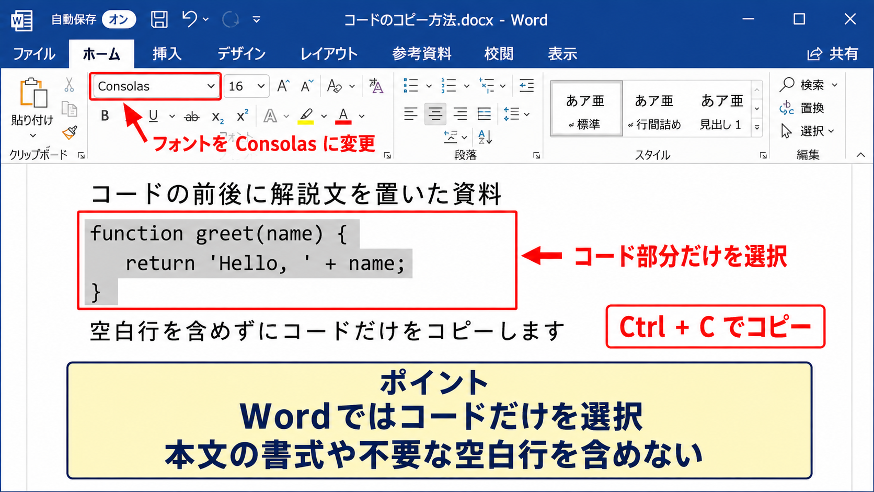Switch to the 校閲 tab
This screenshot has width=874, height=492.
(x=499, y=54)
